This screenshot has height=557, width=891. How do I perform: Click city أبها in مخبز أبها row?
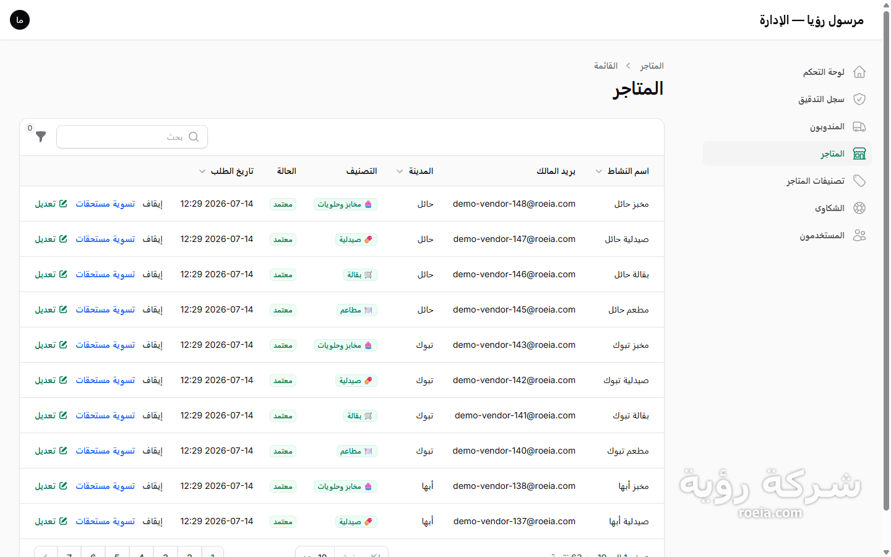pyautogui.click(x=428, y=486)
